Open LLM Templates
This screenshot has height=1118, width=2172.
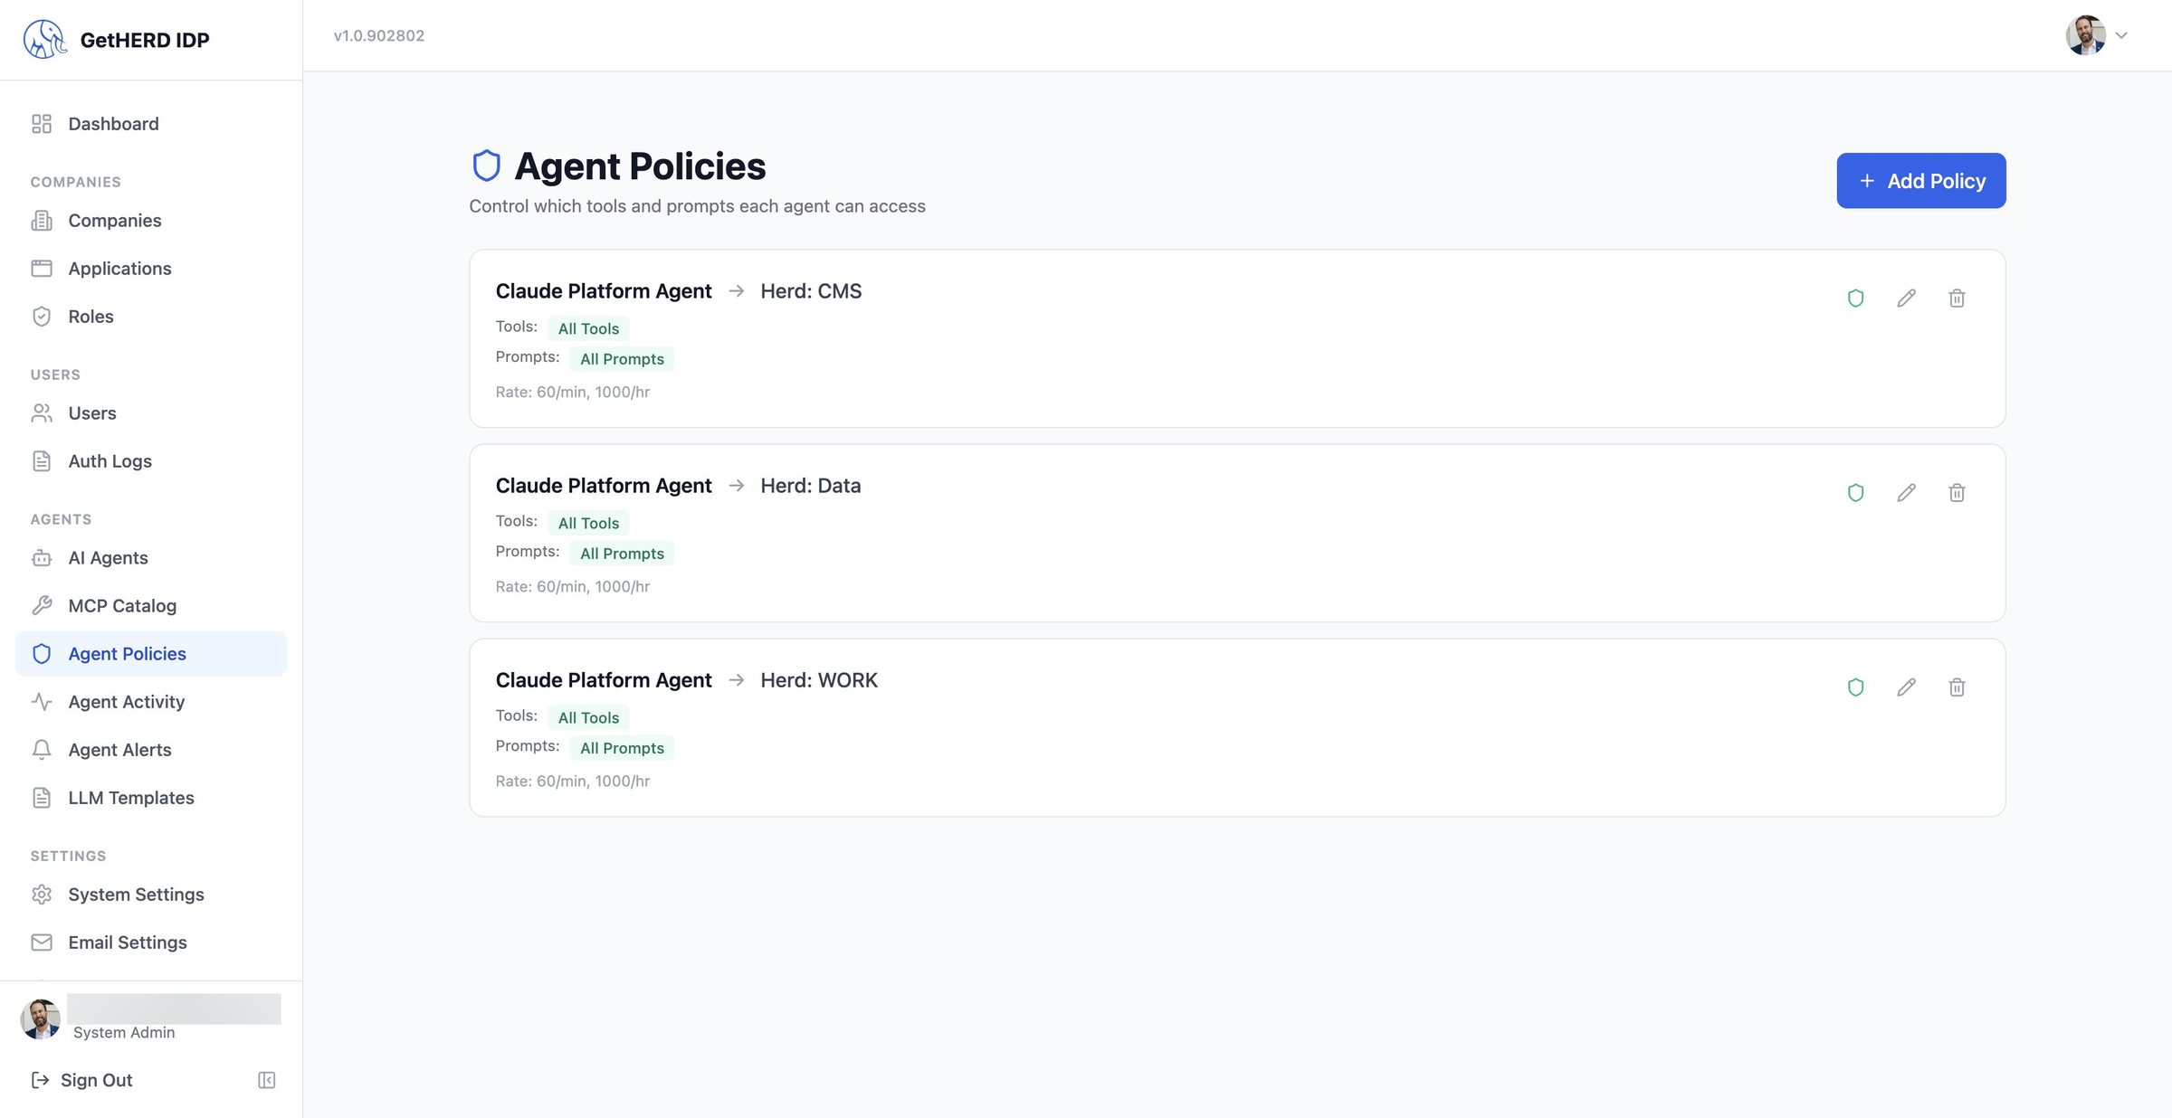click(151, 798)
